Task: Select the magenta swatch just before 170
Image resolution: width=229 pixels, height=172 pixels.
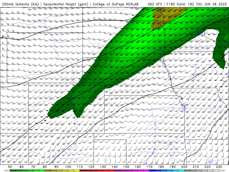Action: coord(146,170)
